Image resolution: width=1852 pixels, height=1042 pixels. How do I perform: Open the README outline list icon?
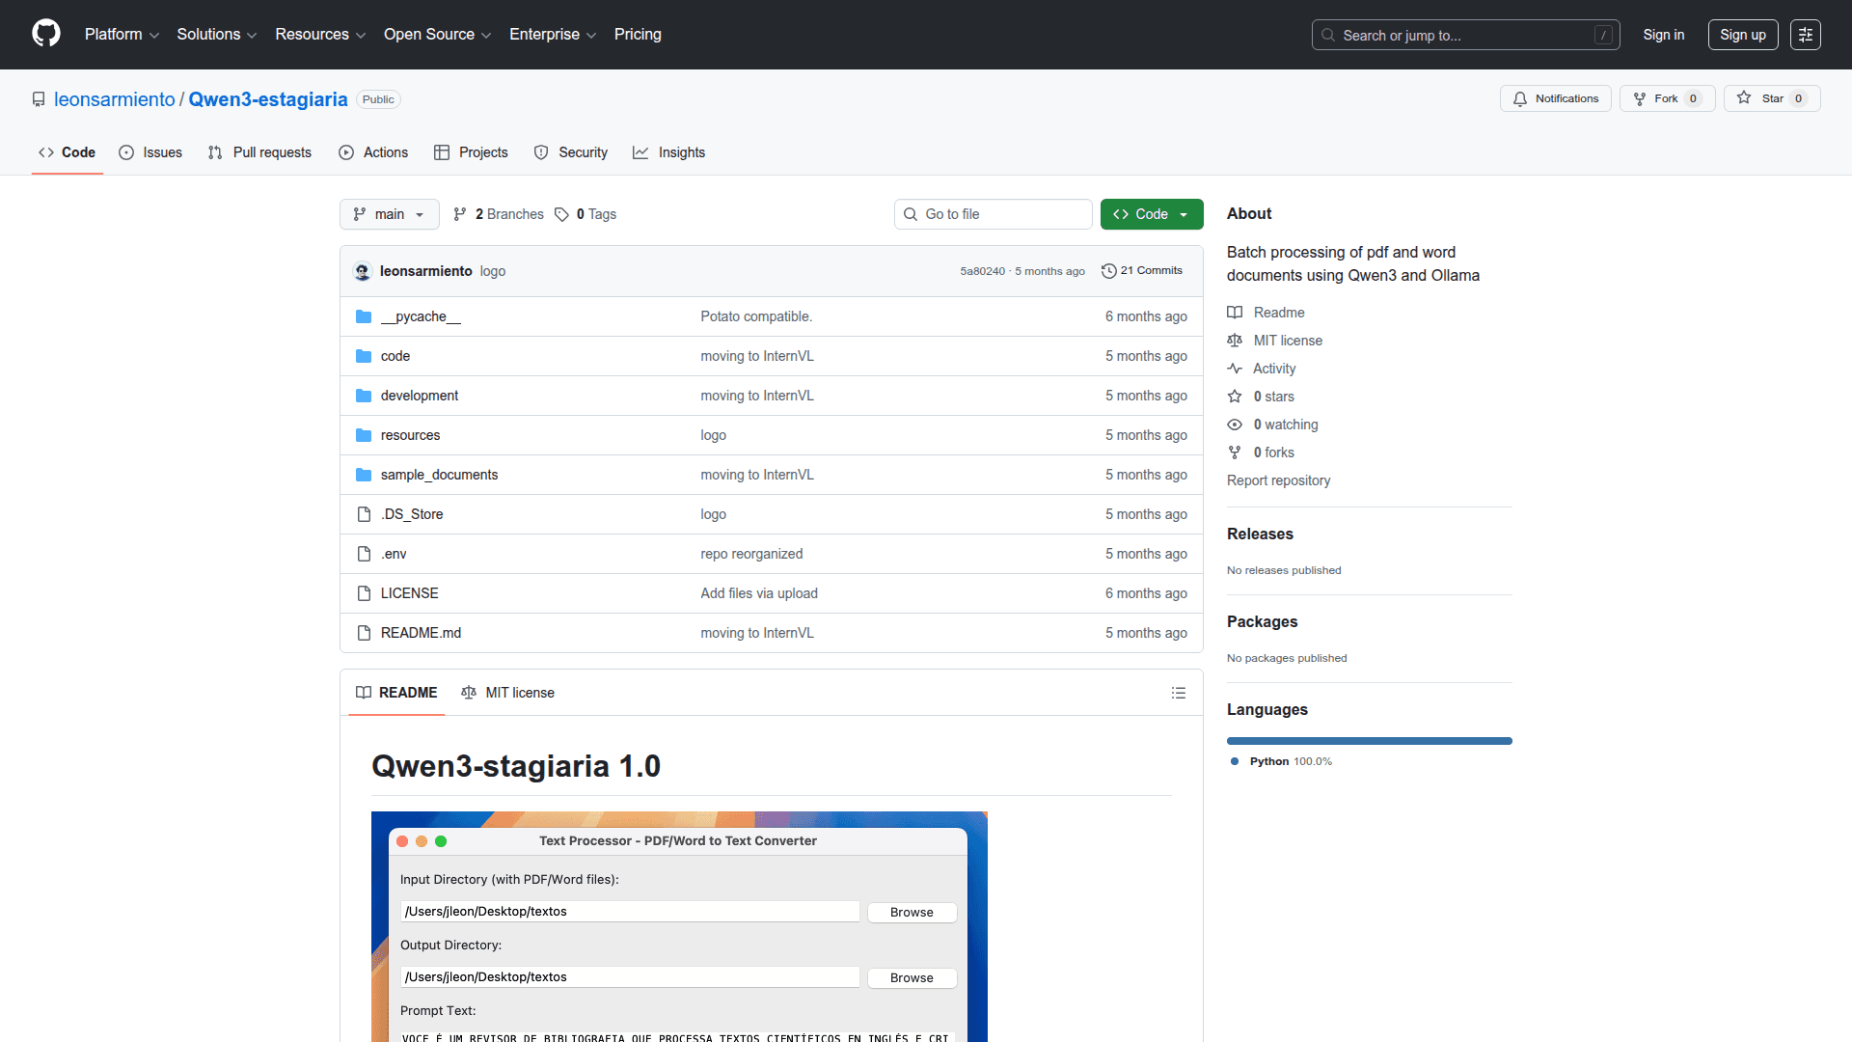point(1178,693)
